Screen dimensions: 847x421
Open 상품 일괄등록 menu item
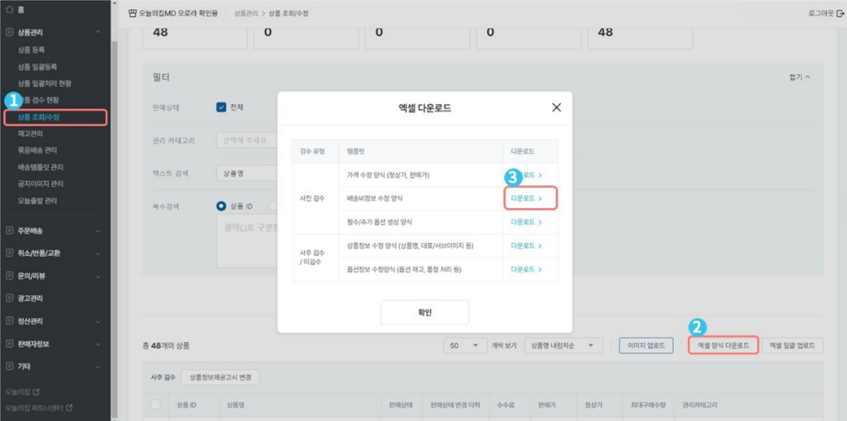point(37,66)
